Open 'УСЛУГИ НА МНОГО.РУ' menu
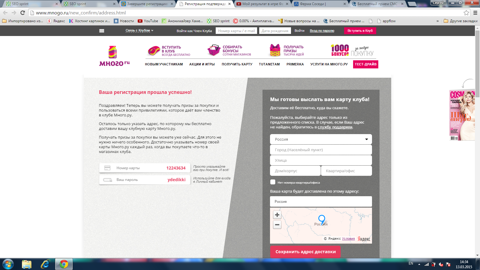The image size is (480, 270). 329,64
